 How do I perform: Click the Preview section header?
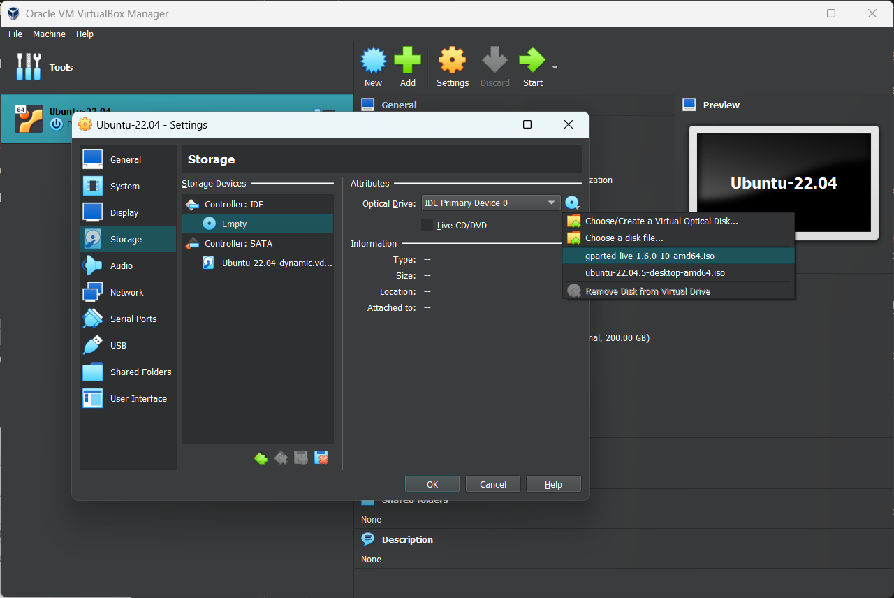[721, 105]
